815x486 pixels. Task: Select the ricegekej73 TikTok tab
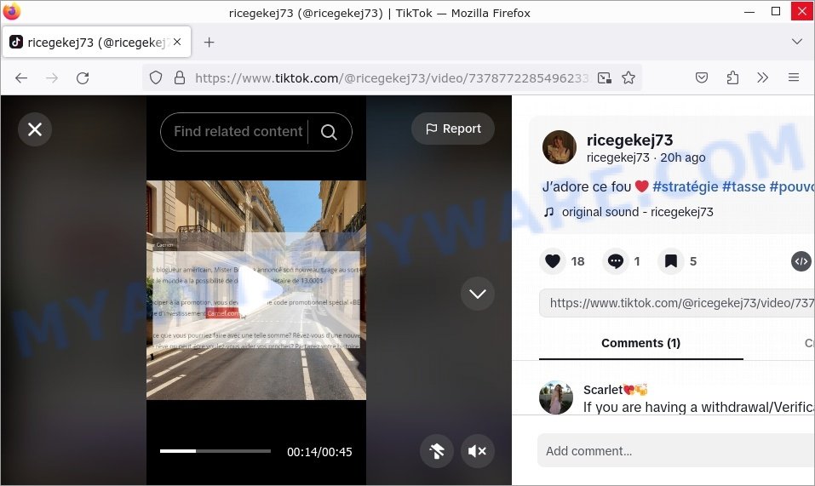pyautogui.click(x=97, y=42)
